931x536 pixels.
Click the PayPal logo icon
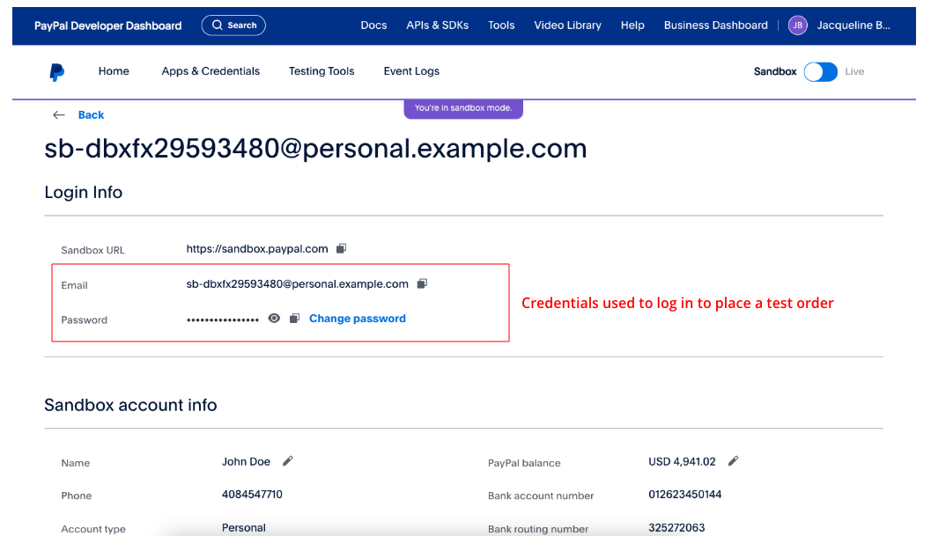[57, 72]
